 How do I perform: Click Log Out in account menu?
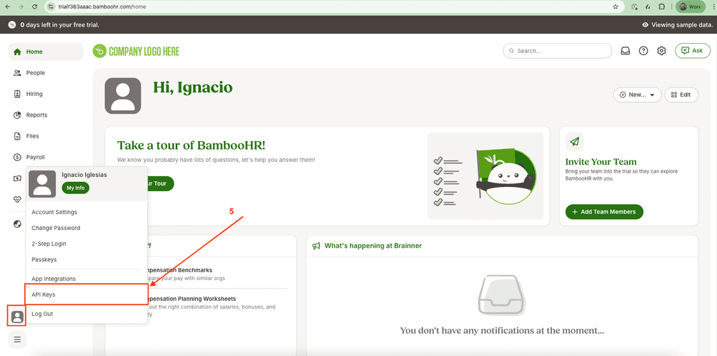pos(42,314)
